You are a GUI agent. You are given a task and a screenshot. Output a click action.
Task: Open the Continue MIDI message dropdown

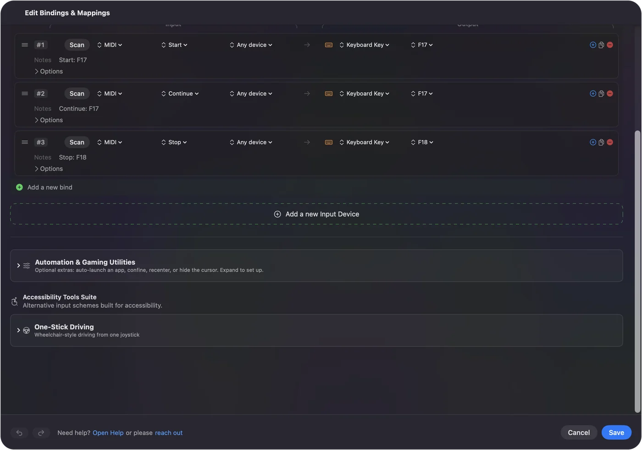180,94
